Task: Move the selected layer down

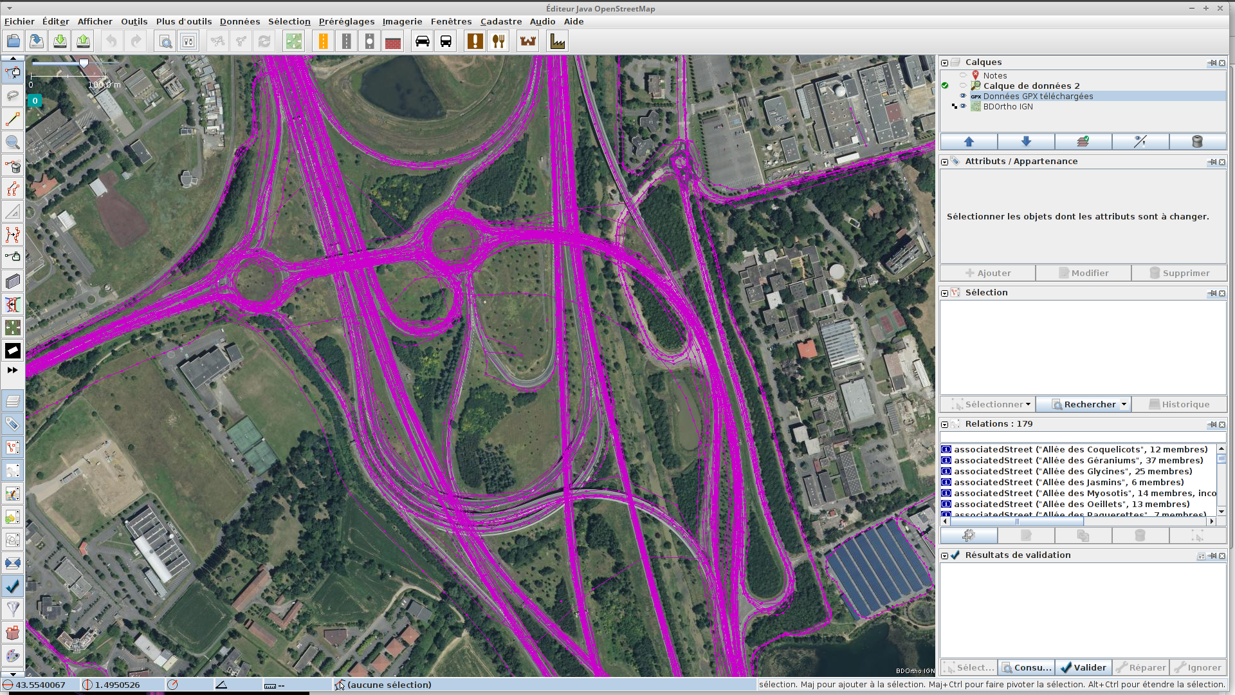Action: click(x=1026, y=142)
